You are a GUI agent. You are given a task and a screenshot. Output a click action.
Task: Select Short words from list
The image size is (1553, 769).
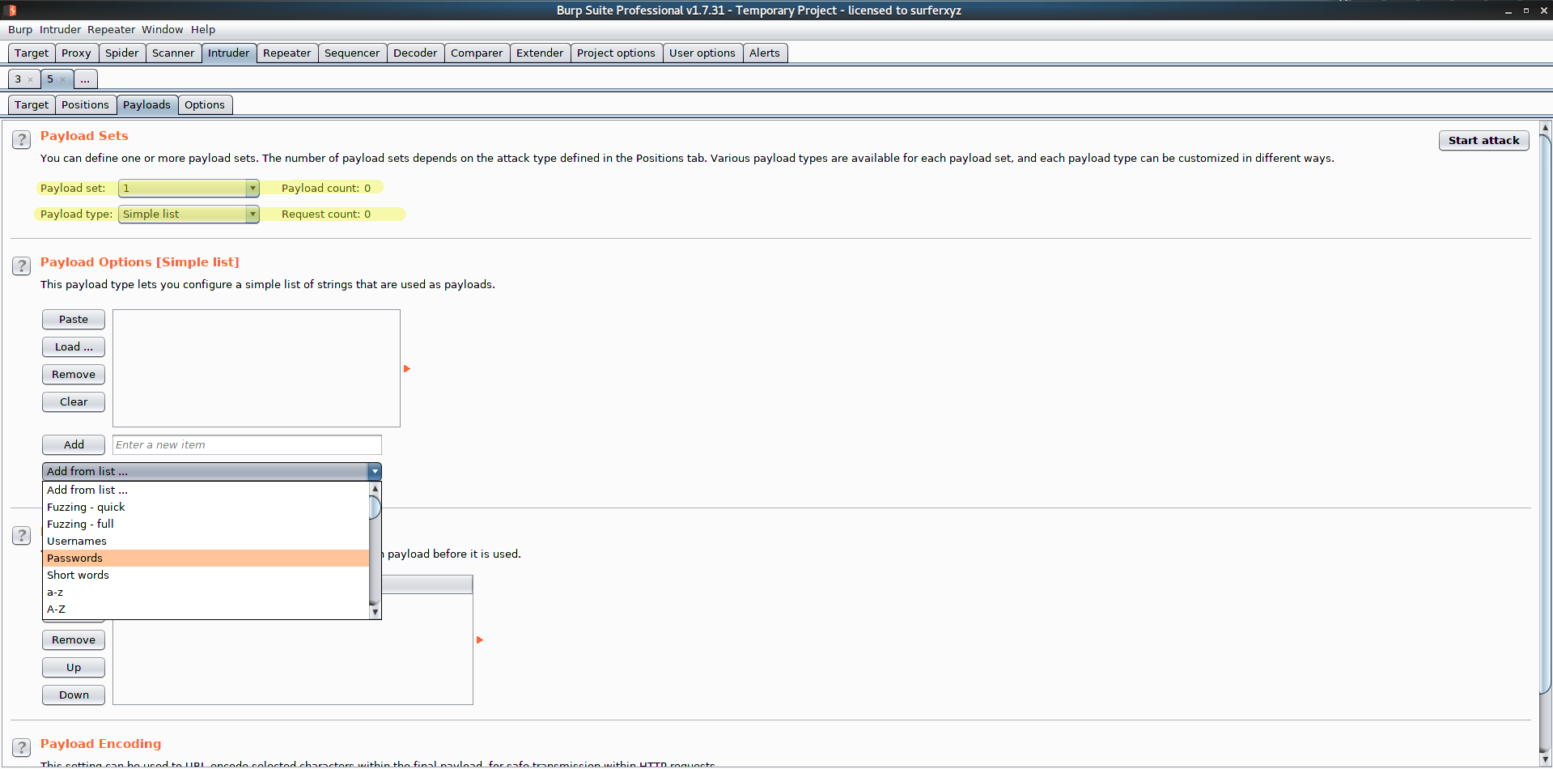click(x=206, y=575)
